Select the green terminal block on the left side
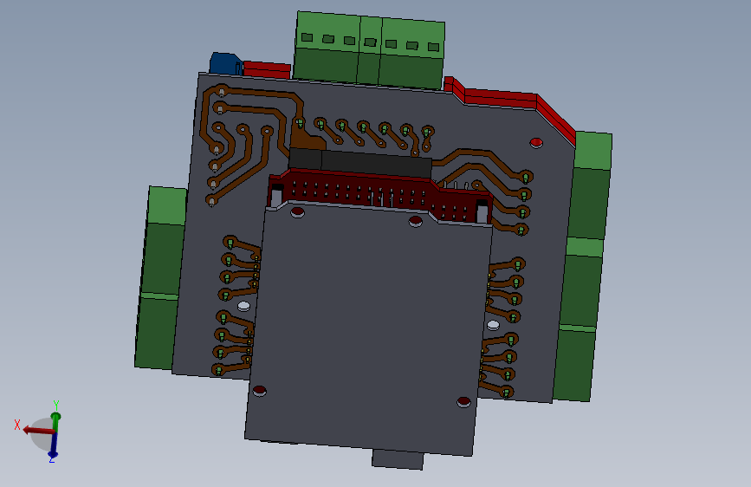 click(x=160, y=278)
